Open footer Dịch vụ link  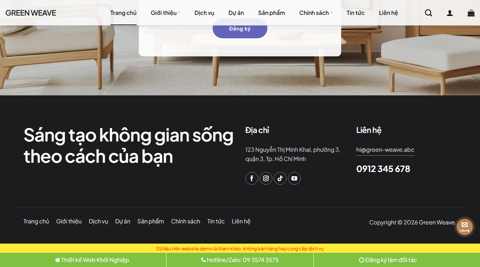tap(98, 221)
